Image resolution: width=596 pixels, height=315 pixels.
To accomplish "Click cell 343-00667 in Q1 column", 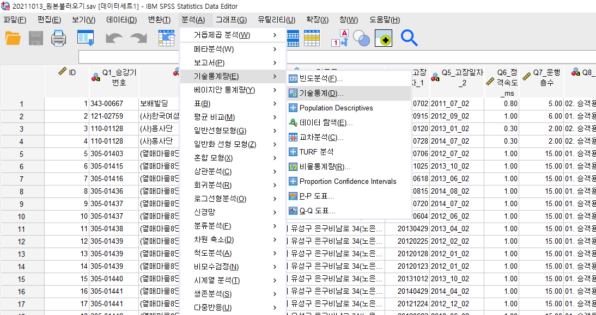I will tap(114, 103).
